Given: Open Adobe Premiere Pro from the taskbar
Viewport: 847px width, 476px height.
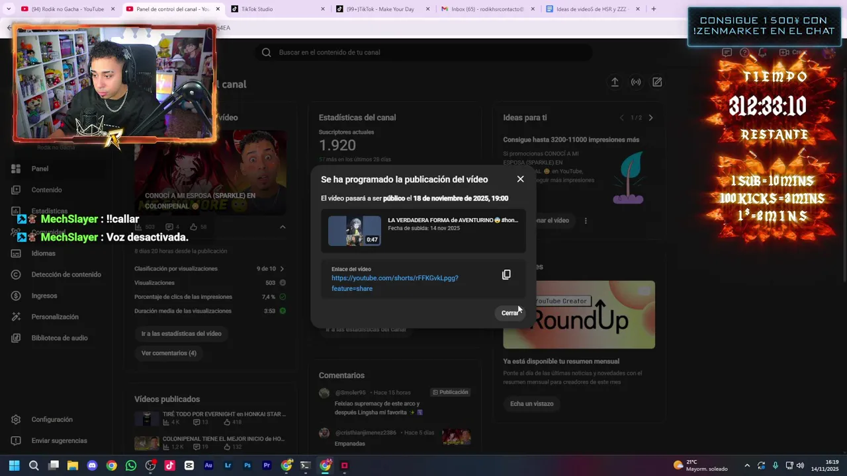Looking at the screenshot, I should [267, 465].
